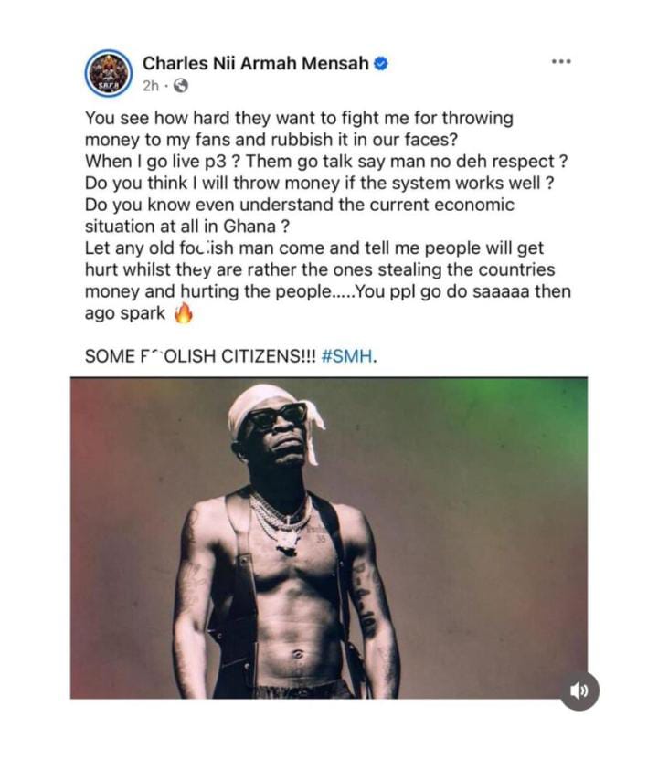Click the profile avatar picture
Viewport: 658px width, 759px height.
click(x=109, y=73)
